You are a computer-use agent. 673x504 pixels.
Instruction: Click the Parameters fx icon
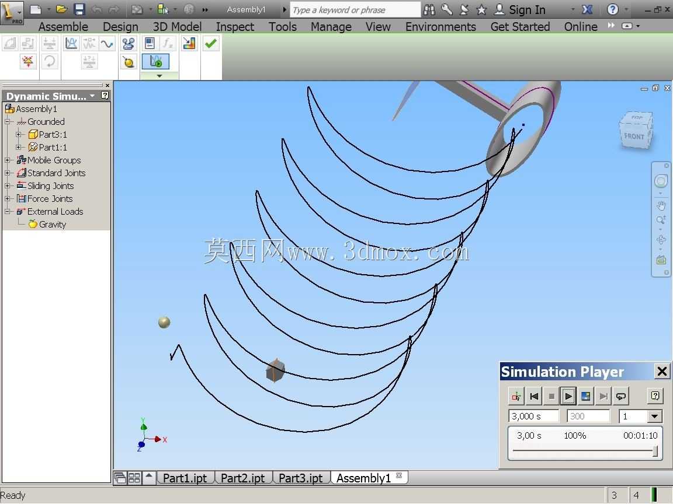click(x=168, y=43)
